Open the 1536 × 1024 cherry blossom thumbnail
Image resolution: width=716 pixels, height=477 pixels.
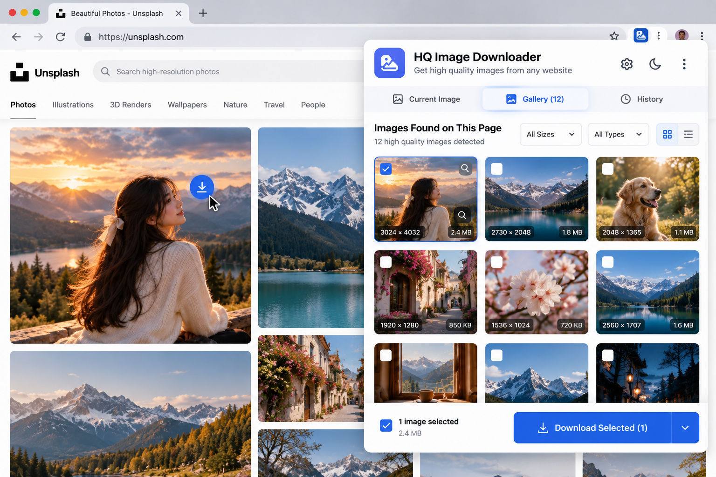click(537, 292)
